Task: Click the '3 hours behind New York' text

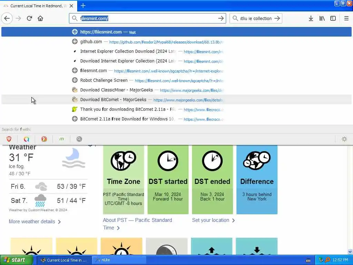Action: click(257, 196)
